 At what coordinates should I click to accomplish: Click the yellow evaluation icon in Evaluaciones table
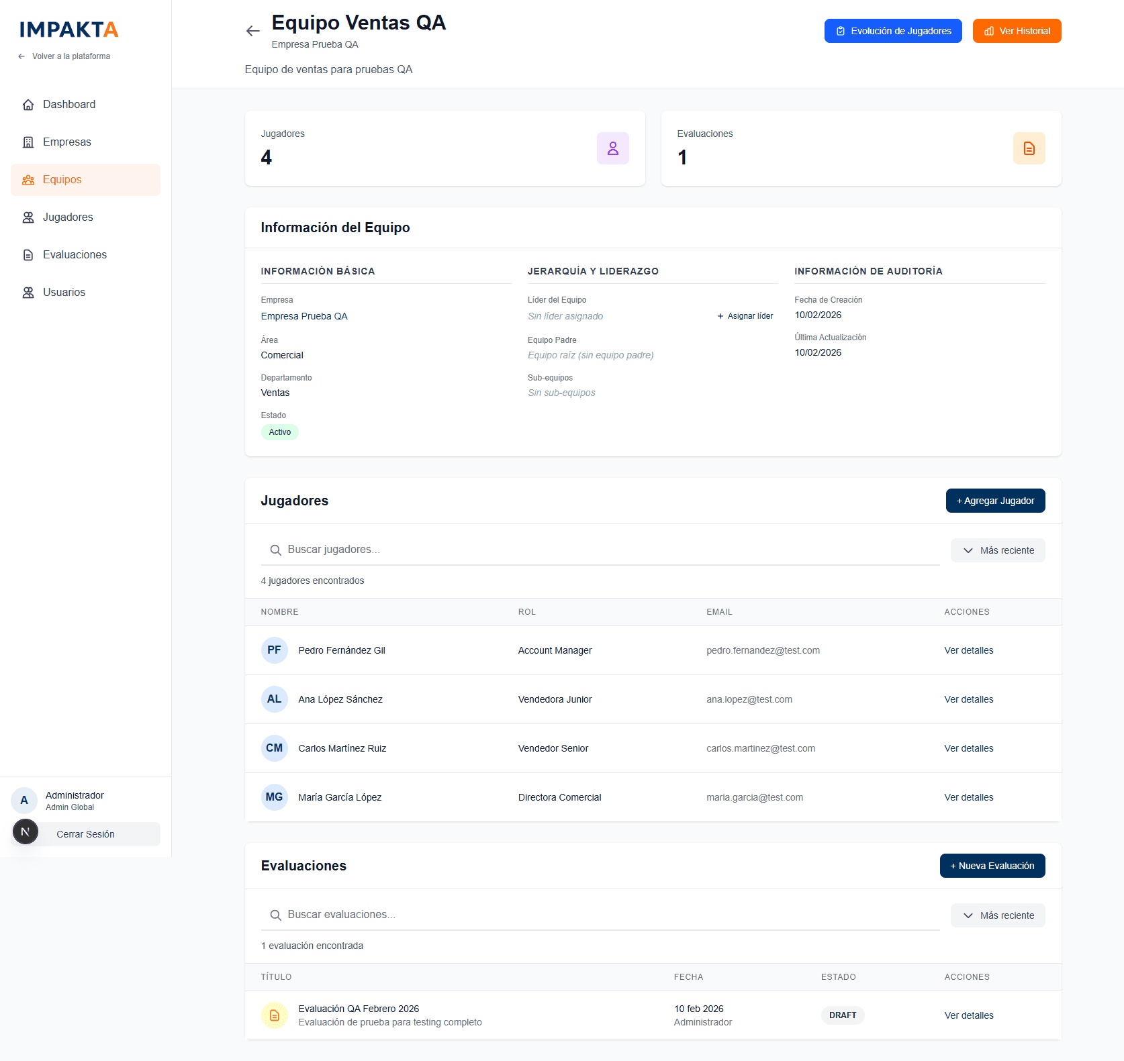(x=274, y=1015)
